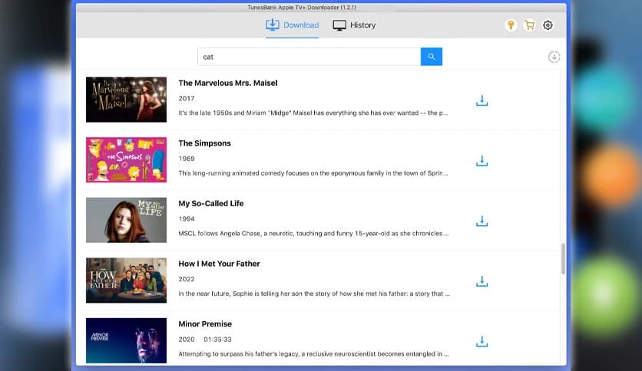The image size is (642, 371).
Task: Download How I Met Your Father
Action: point(482,281)
